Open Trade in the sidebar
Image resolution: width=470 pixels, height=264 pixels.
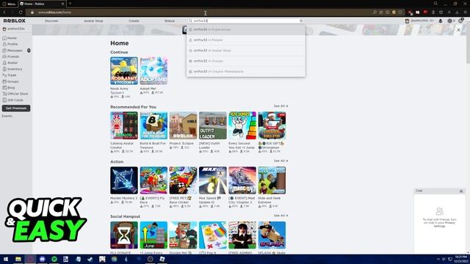(10, 75)
